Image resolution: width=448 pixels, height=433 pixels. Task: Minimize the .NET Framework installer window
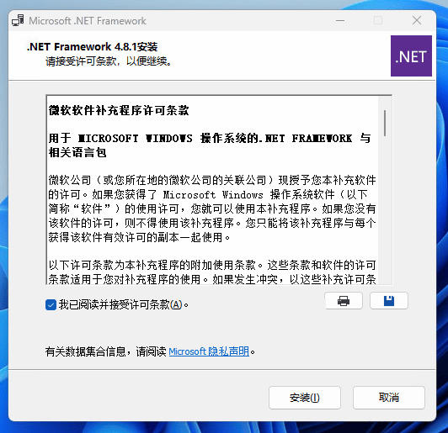[340, 20]
